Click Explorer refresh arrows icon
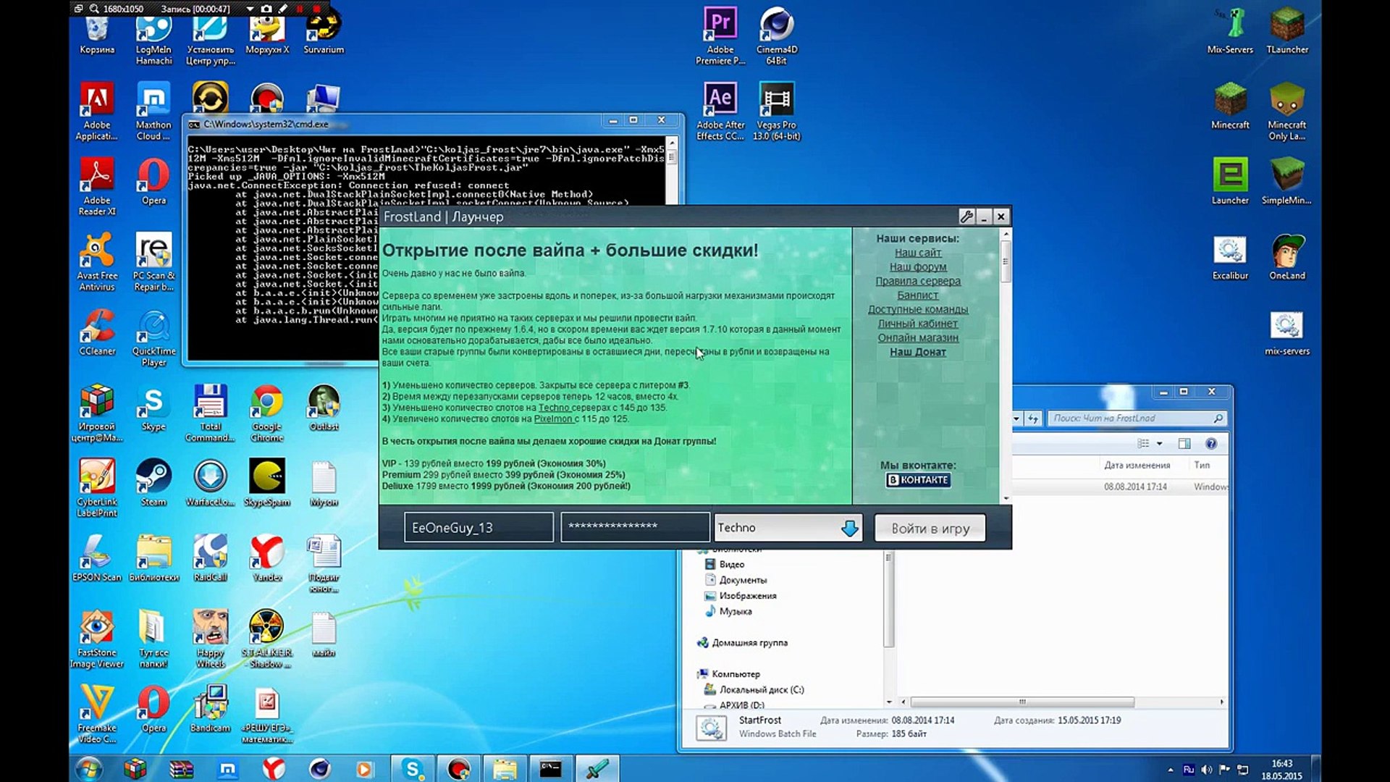 pyautogui.click(x=1033, y=419)
